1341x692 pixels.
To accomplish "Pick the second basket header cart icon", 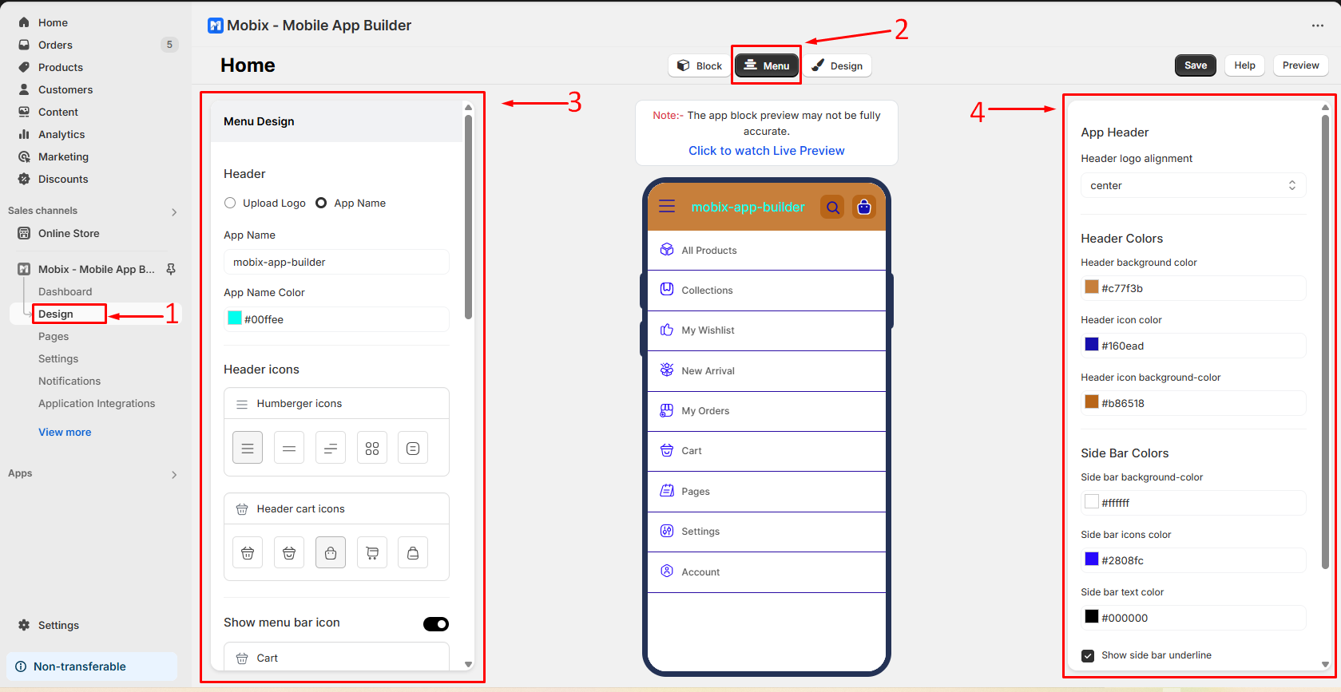I will 289,552.
